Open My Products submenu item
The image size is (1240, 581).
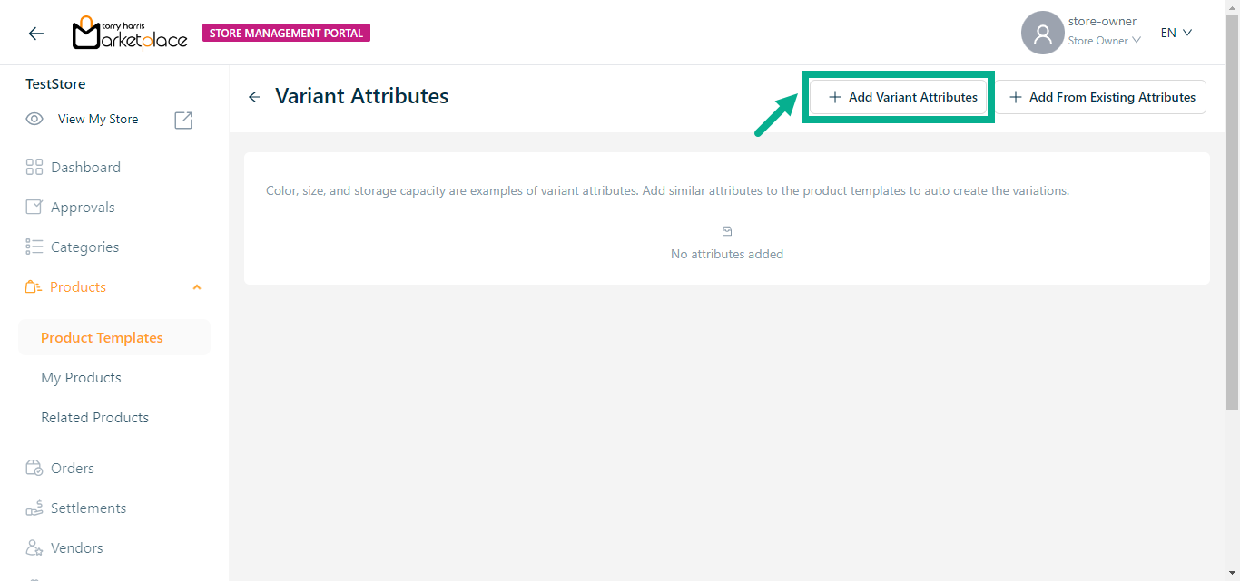[x=81, y=378]
